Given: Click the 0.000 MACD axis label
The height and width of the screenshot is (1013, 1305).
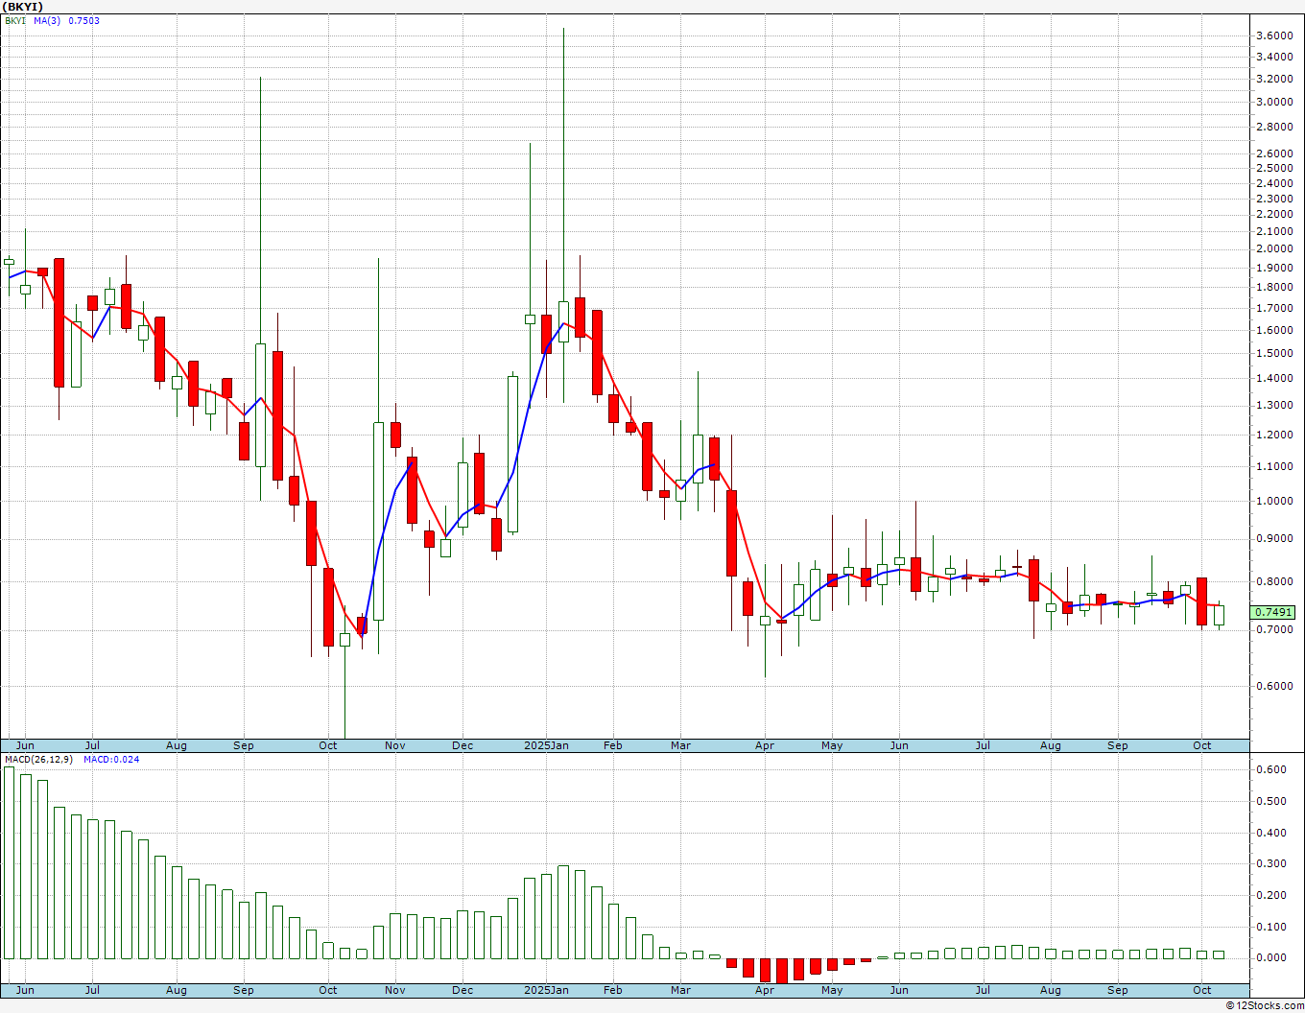Looking at the screenshot, I should pos(1271,957).
